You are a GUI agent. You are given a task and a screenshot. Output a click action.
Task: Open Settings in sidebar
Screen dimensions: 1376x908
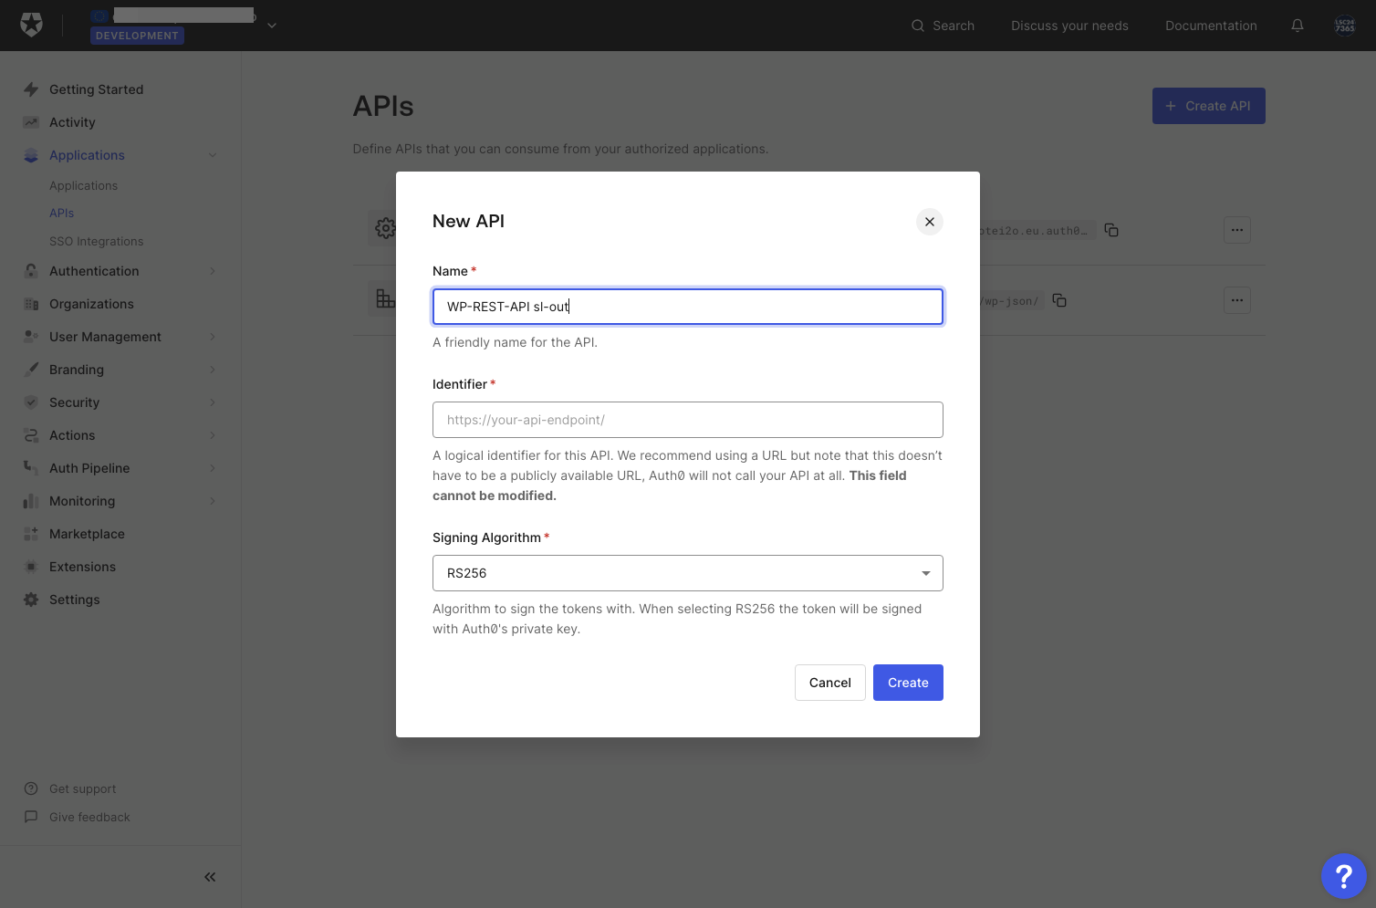pos(75,600)
